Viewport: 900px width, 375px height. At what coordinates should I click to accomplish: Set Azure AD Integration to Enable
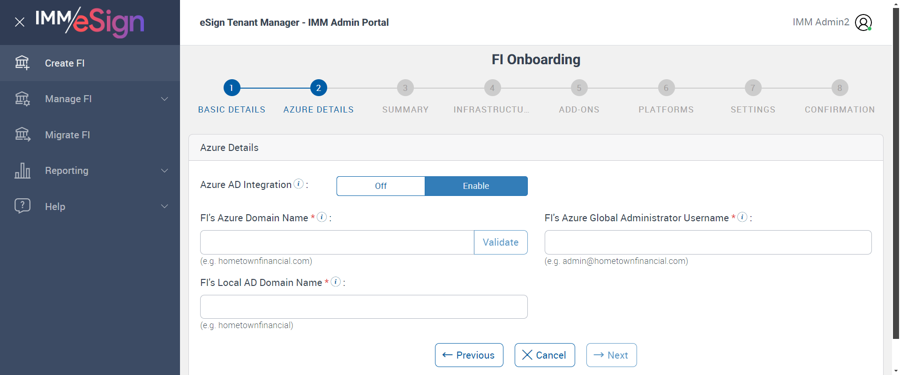click(476, 186)
